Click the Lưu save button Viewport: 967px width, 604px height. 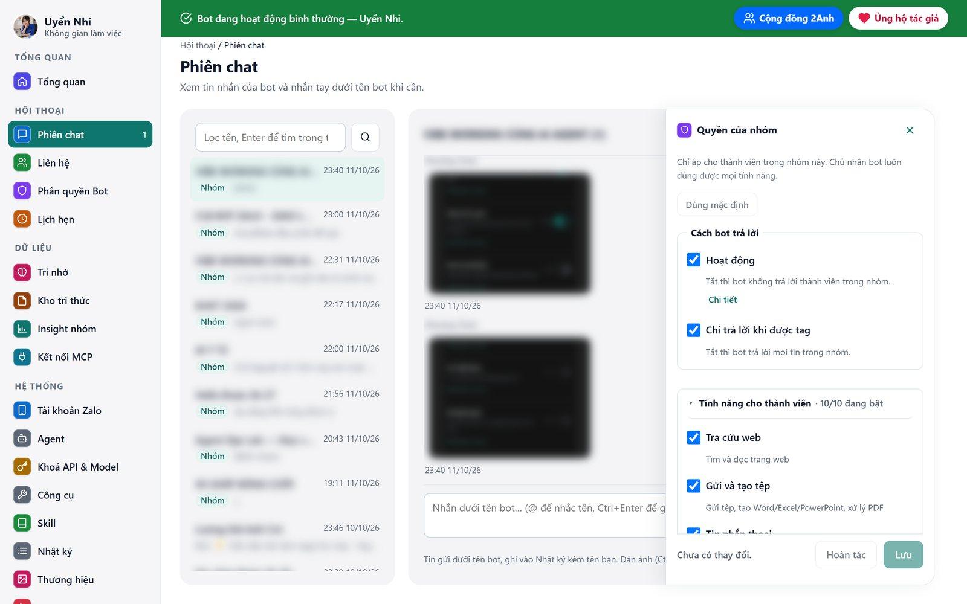(904, 554)
